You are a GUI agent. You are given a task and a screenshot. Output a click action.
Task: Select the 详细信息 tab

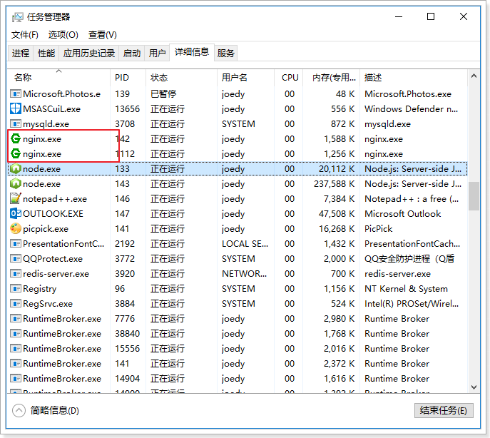pyautogui.click(x=192, y=52)
